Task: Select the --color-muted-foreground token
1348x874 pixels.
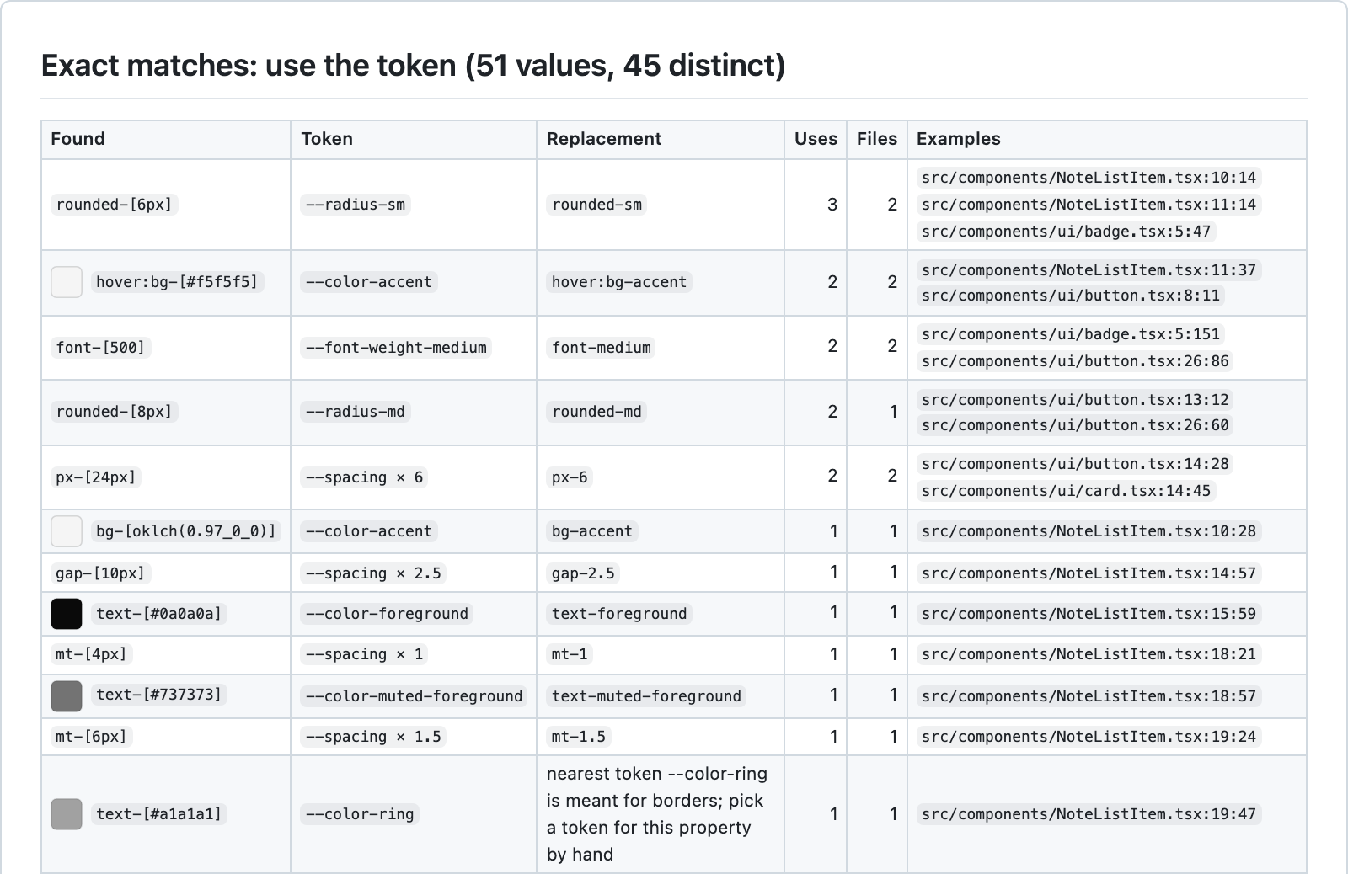Action: coord(415,696)
